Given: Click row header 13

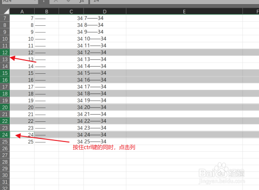Looking at the screenshot, I should click(5, 59).
